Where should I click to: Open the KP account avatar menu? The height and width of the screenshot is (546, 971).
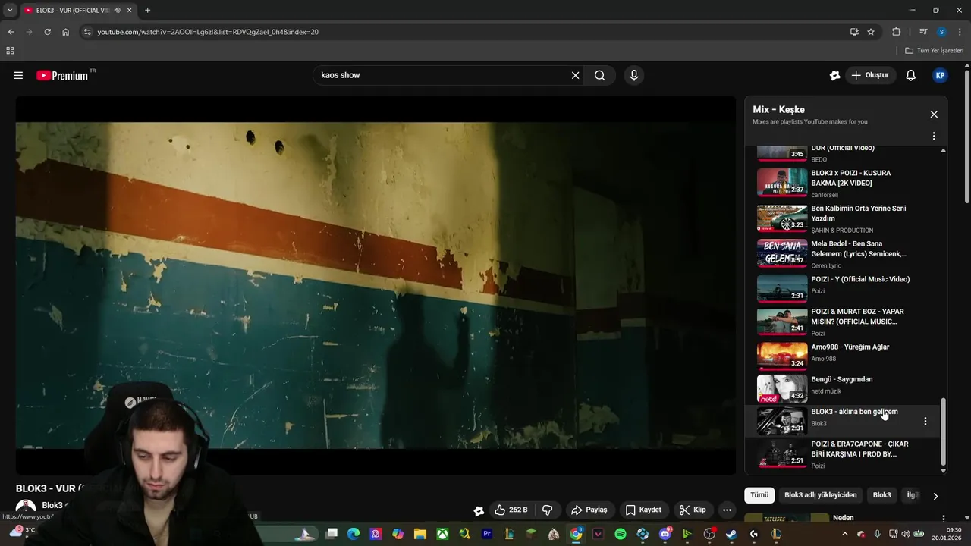pos(940,75)
